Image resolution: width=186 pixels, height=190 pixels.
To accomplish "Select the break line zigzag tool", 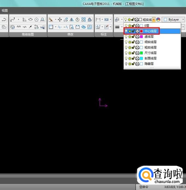I will tap(25, 27).
